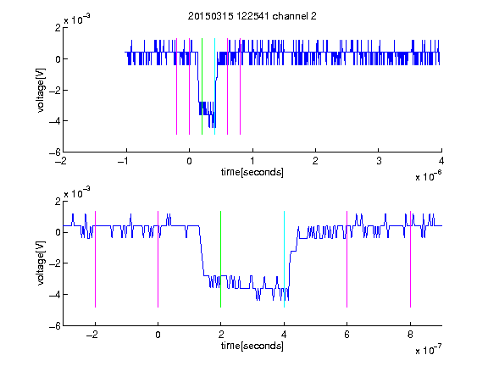Click the x 10^-7 exponent label

pyautogui.click(x=428, y=350)
